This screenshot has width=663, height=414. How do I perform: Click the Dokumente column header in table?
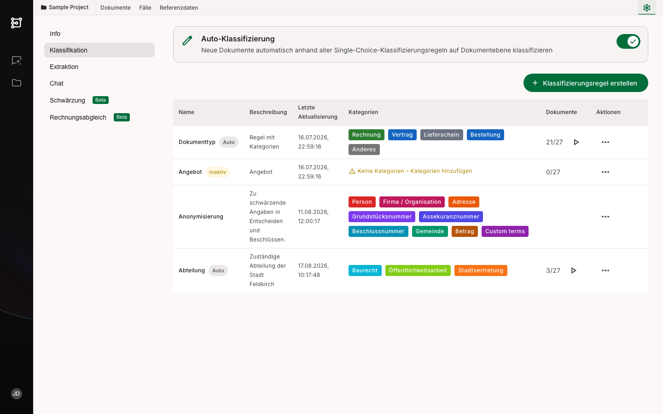[x=561, y=112]
